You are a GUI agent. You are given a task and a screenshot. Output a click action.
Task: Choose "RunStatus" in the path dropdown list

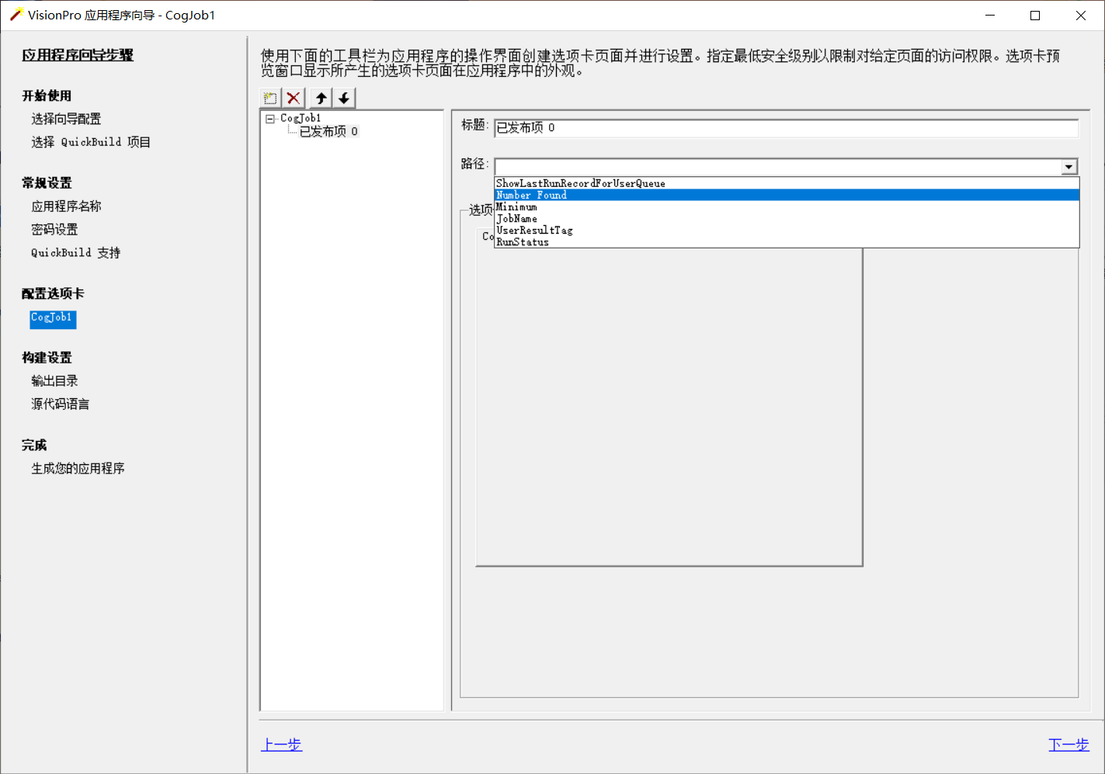click(523, 241)
